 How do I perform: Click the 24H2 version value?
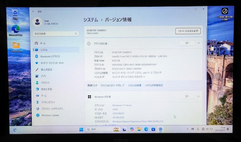pyautogui.click(x=115, y=110)
